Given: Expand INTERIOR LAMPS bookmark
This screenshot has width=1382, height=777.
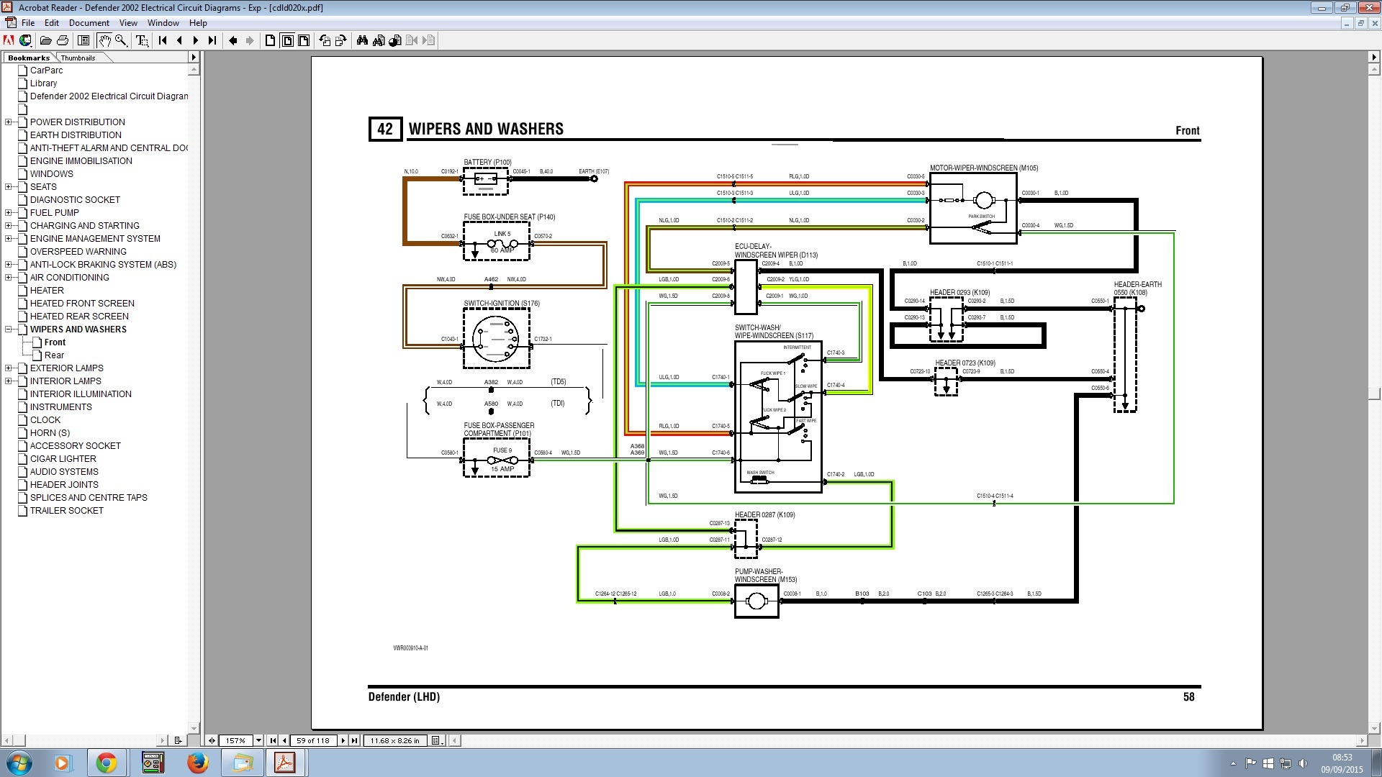Looking at the screenshot, I should coord(9,381).
